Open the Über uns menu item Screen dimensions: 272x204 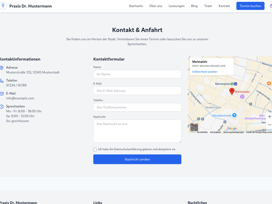pyautogui.click(x=156, y=6)
